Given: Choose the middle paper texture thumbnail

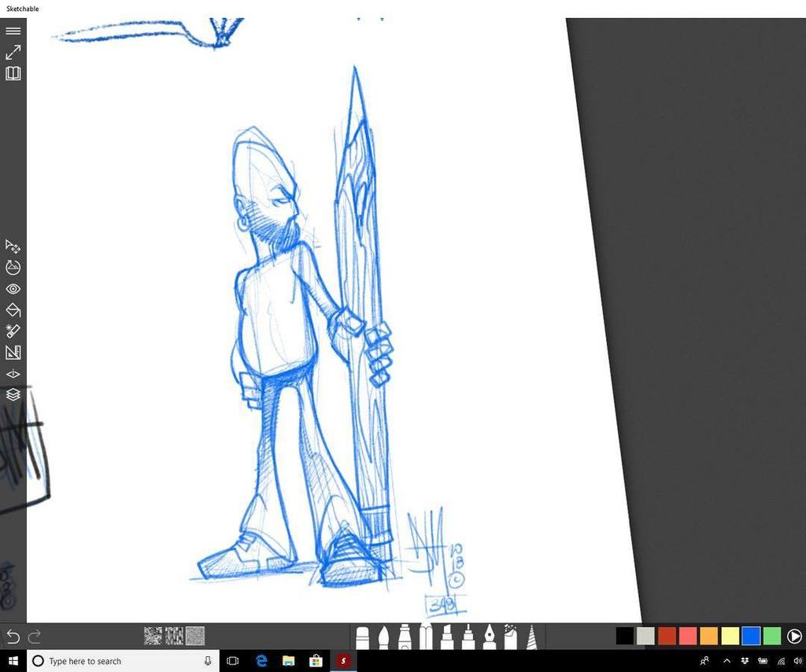Looking at the screenshot, I should (x=174, y=636).
